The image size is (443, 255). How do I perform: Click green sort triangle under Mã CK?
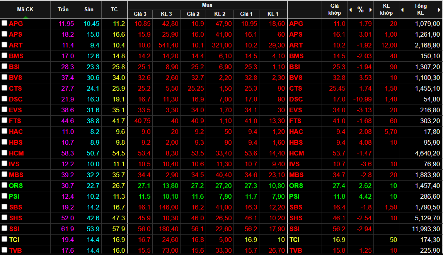point(26,17)
